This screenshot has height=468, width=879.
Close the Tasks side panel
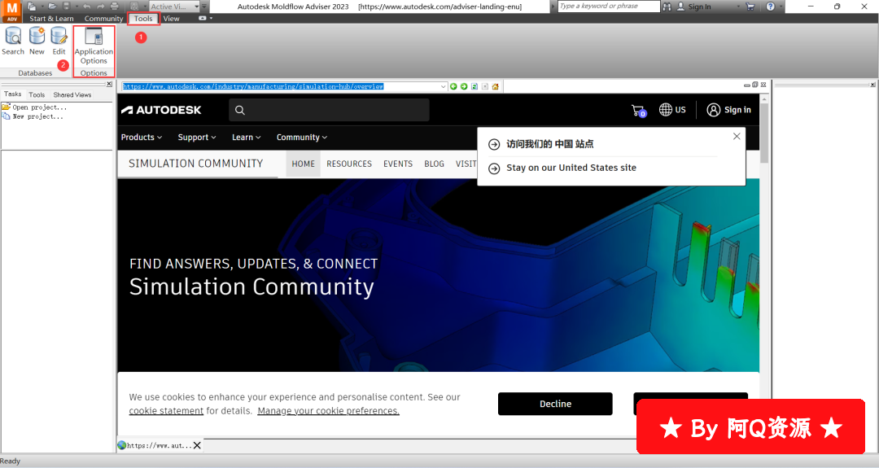coord(109,84)
